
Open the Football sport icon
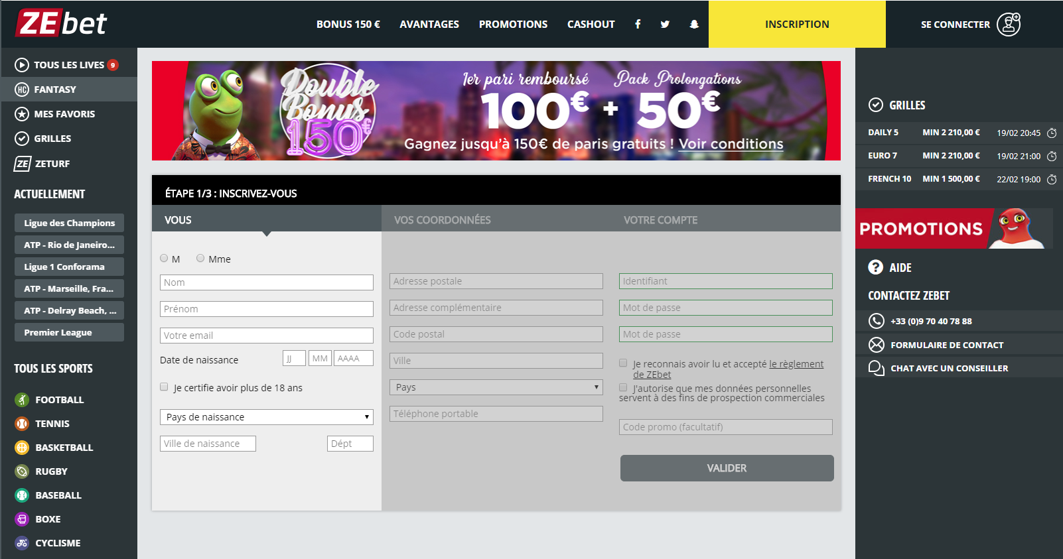click(22, 400)
